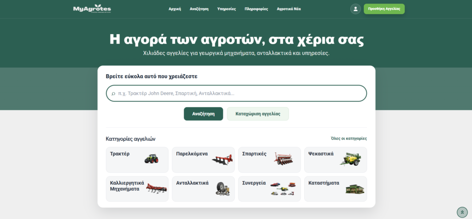The height and width of the screenshot is (219, 472).
Task: Click the Καταχώριση αγγελίας button
Action: tap(258, 114)
